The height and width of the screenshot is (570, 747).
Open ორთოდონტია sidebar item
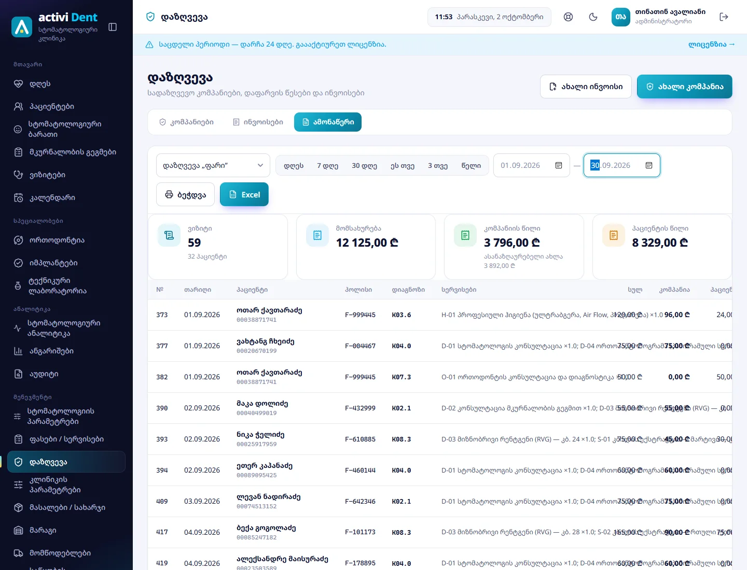[x=66, y=240]
